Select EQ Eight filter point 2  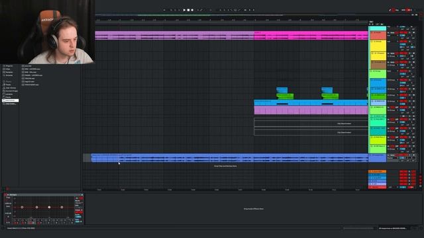(x=37, y=207)
